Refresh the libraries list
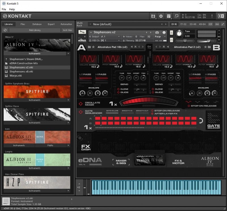The height and width of the screenshot is (211, 227). [x=5, y=30]
